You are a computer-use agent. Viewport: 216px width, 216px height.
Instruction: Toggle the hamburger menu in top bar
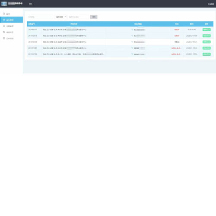pos(30,4)
